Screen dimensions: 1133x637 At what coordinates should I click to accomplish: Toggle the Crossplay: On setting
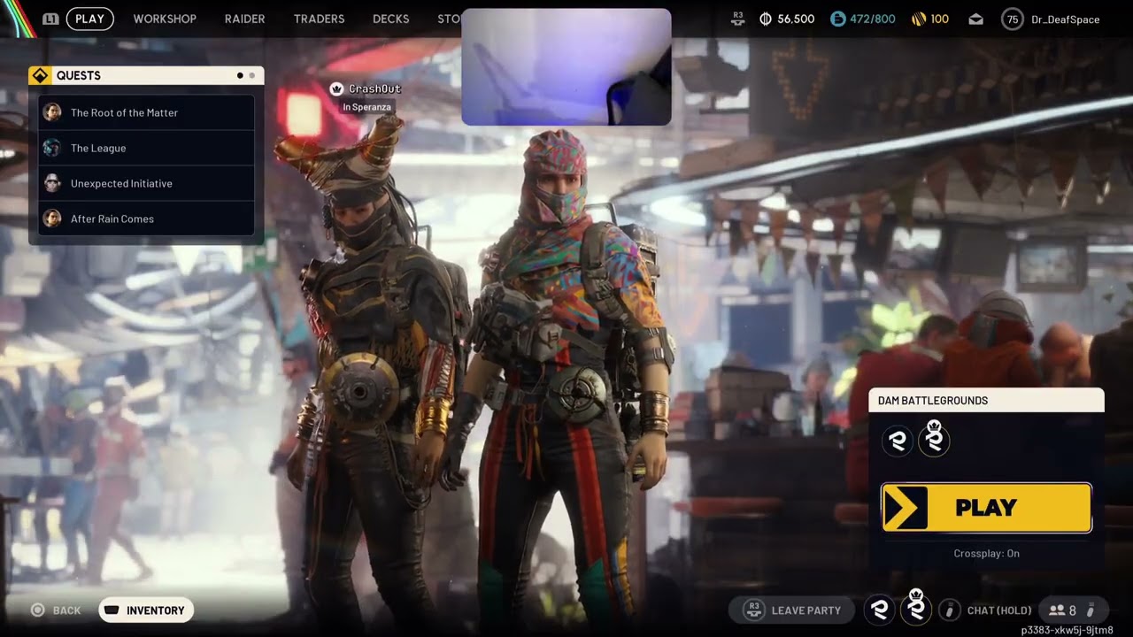986,554
